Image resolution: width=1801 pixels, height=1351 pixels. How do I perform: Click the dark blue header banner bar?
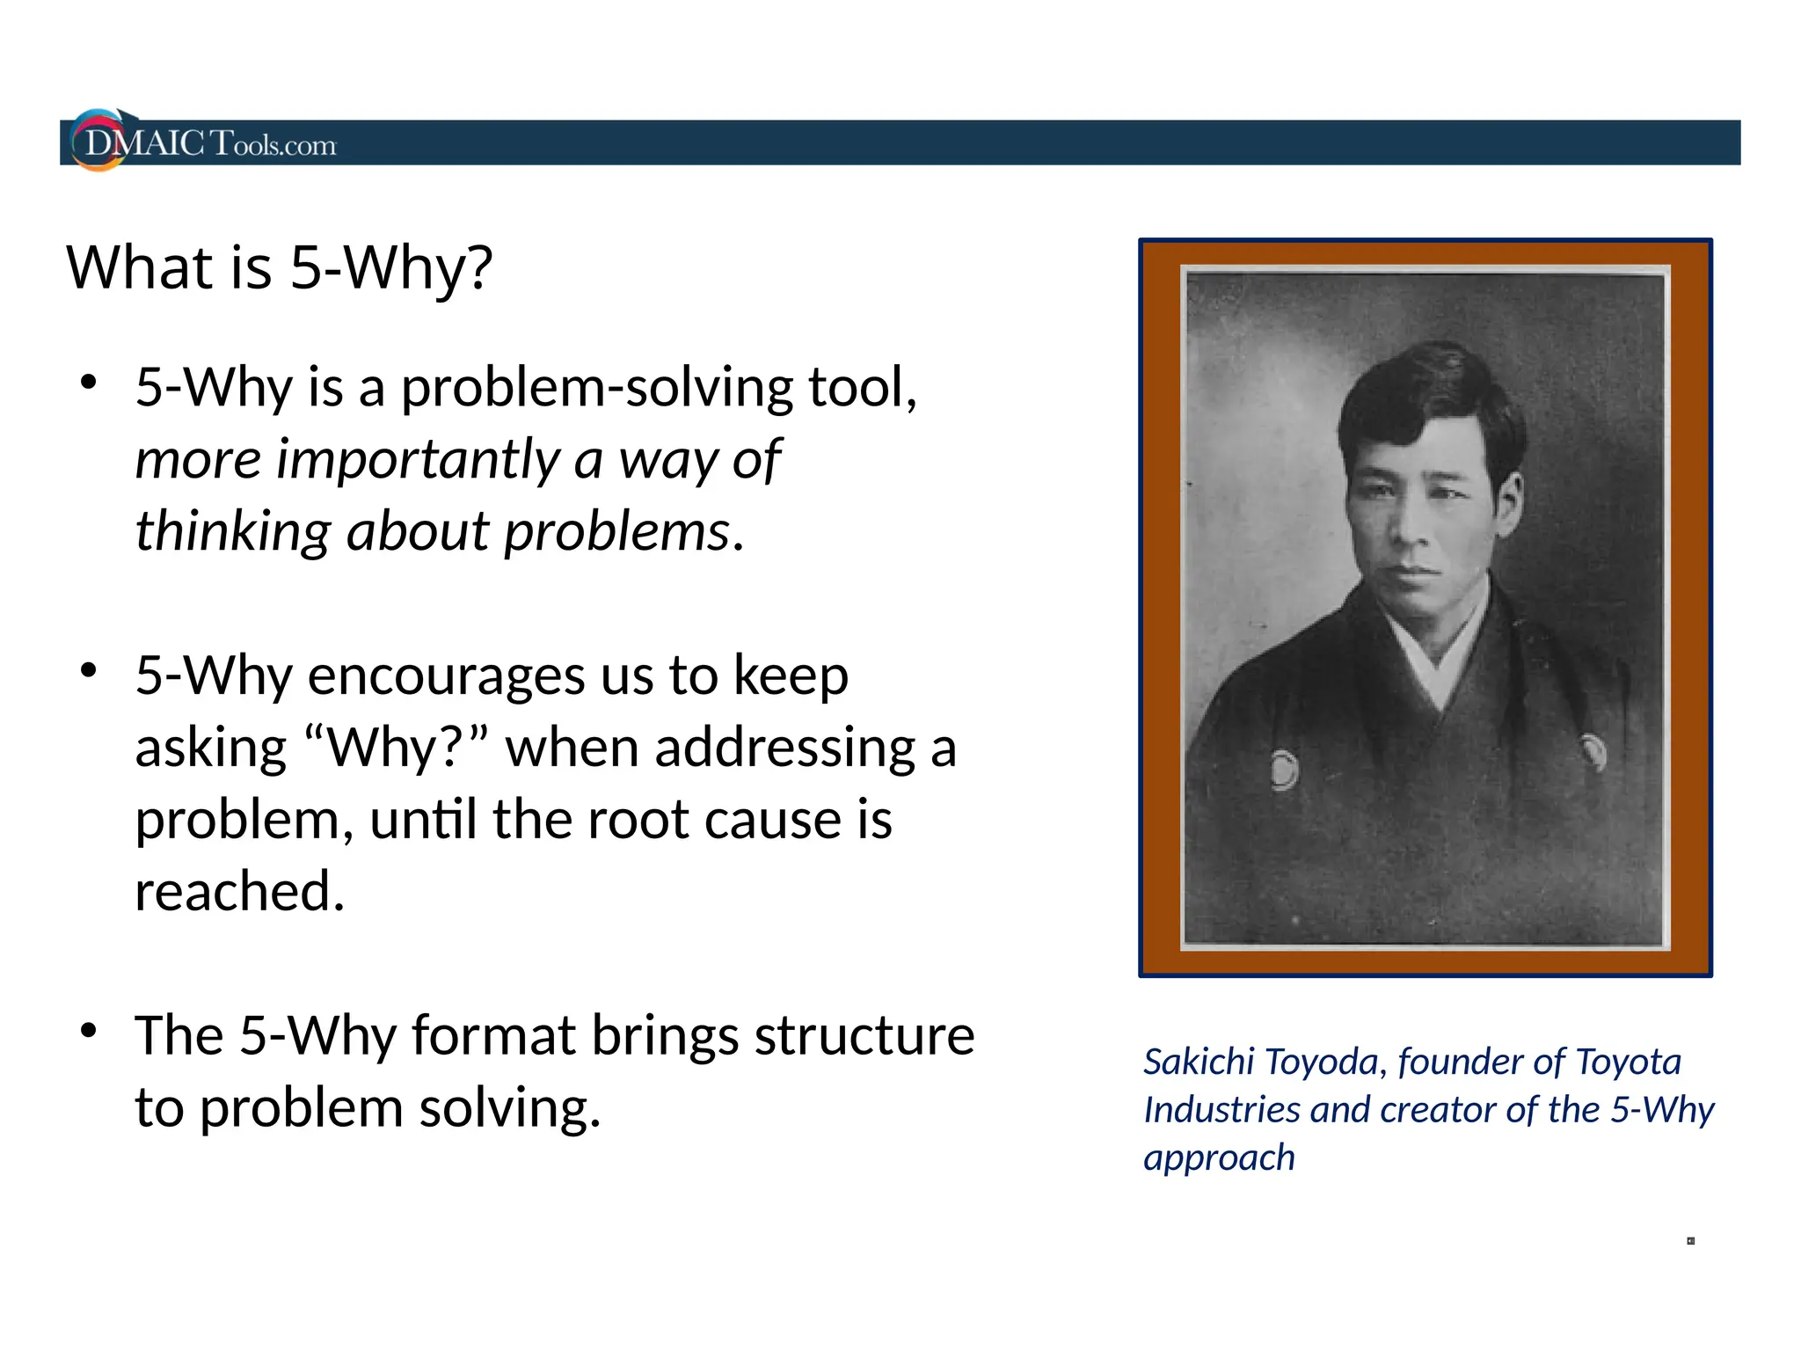point(900,142)
